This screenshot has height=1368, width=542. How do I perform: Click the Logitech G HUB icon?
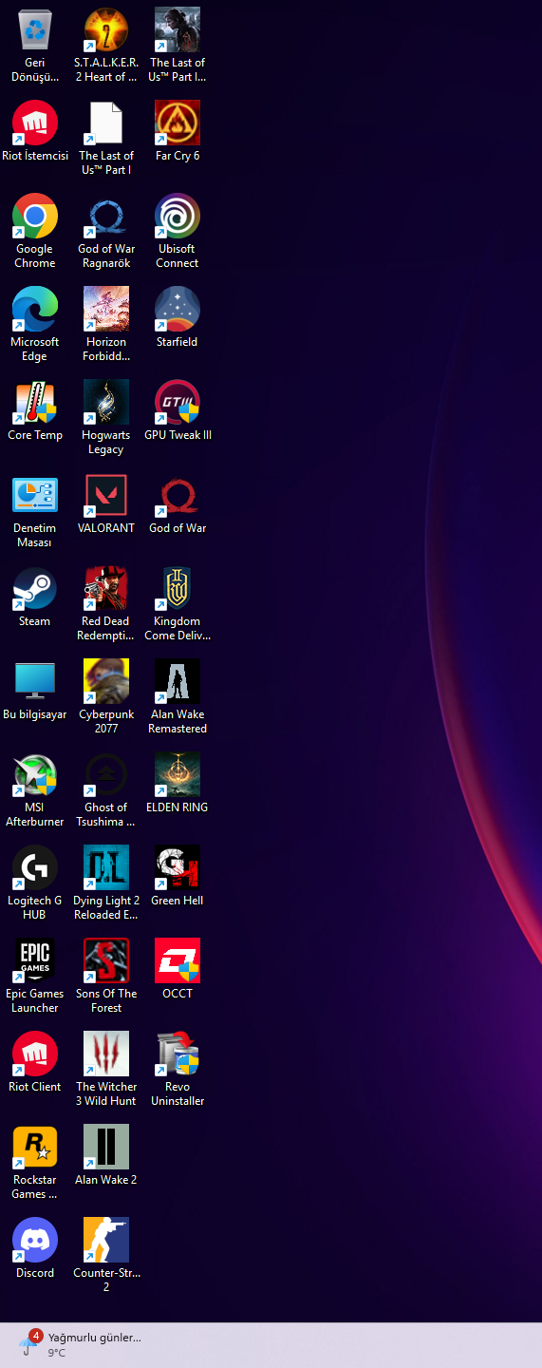click(x=35, y=869)
